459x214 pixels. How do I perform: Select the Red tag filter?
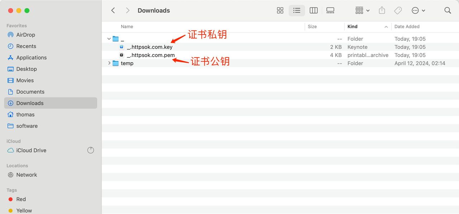[x=21, y=199]
